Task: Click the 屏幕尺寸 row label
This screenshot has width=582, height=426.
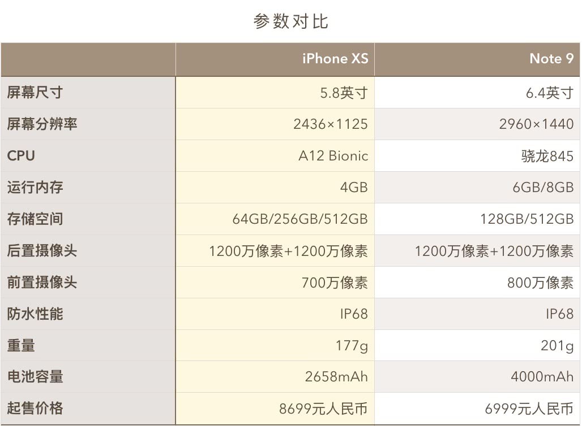Action: coord(35,93)
